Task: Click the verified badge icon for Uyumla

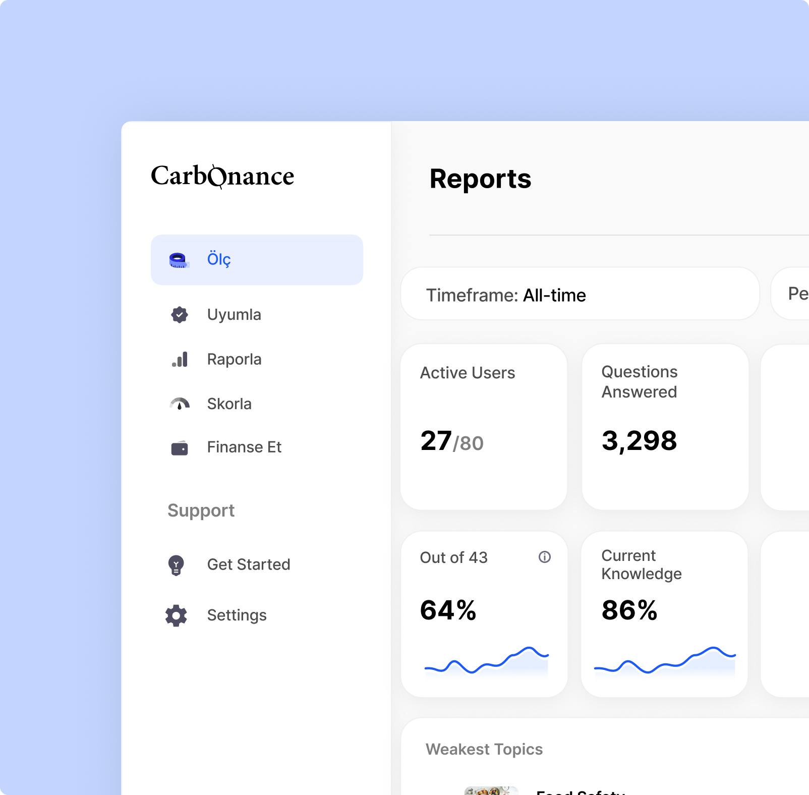Action: tap(179, 315)
